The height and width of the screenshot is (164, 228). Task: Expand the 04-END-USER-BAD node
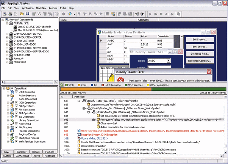(7, 41)
